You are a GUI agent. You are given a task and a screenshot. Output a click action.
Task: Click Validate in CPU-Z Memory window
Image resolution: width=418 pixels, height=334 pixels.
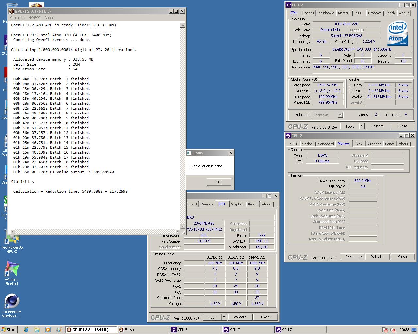(x=377, y=257)
